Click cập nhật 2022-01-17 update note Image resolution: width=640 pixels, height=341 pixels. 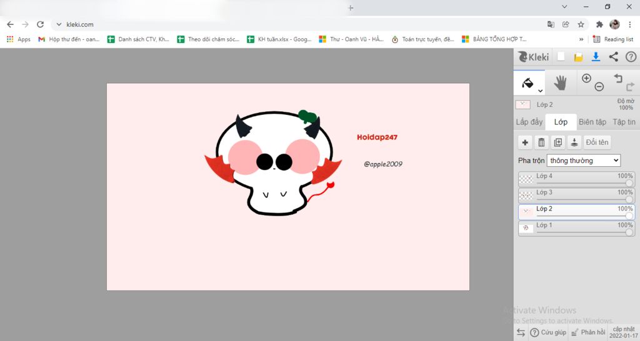623,332
